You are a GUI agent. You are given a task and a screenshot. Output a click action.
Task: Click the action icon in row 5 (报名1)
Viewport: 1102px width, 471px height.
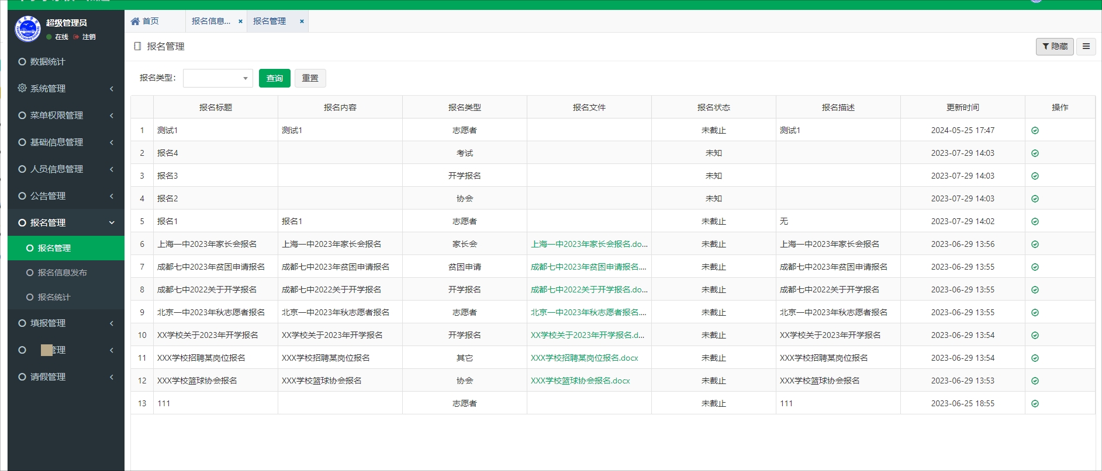tap(1035, 221)
